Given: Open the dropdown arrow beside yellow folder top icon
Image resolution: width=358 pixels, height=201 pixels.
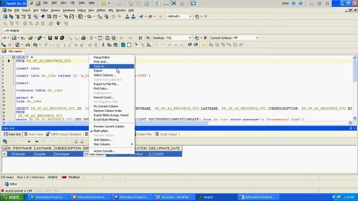Looking at the screenshot, I should click(109, 3).
